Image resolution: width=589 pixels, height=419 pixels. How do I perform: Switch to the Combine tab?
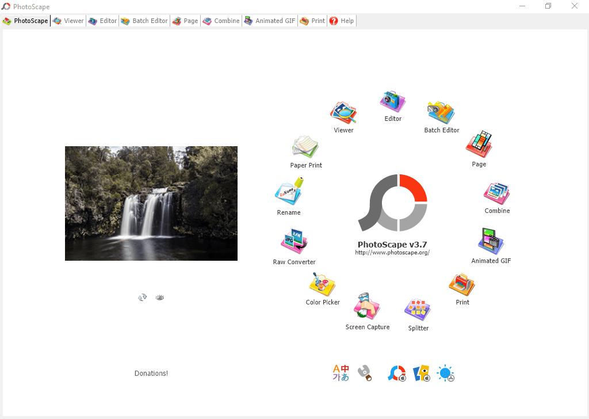point(221,21)
